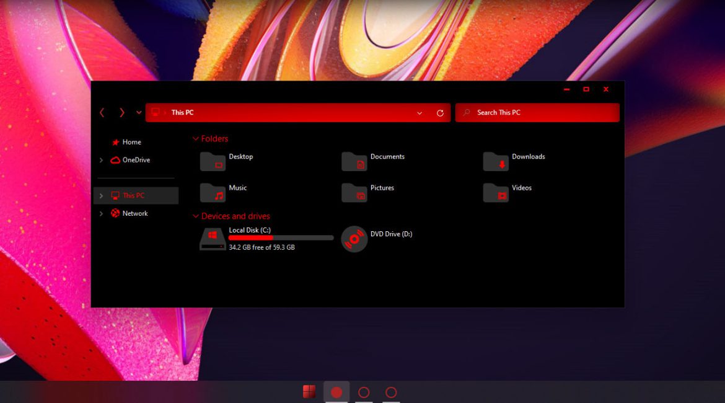The image size is (725, 403).
Task: Click the Downloads folder label
Action: click(529, 157)
